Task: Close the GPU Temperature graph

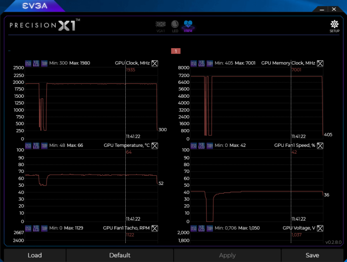Action: 155,146
